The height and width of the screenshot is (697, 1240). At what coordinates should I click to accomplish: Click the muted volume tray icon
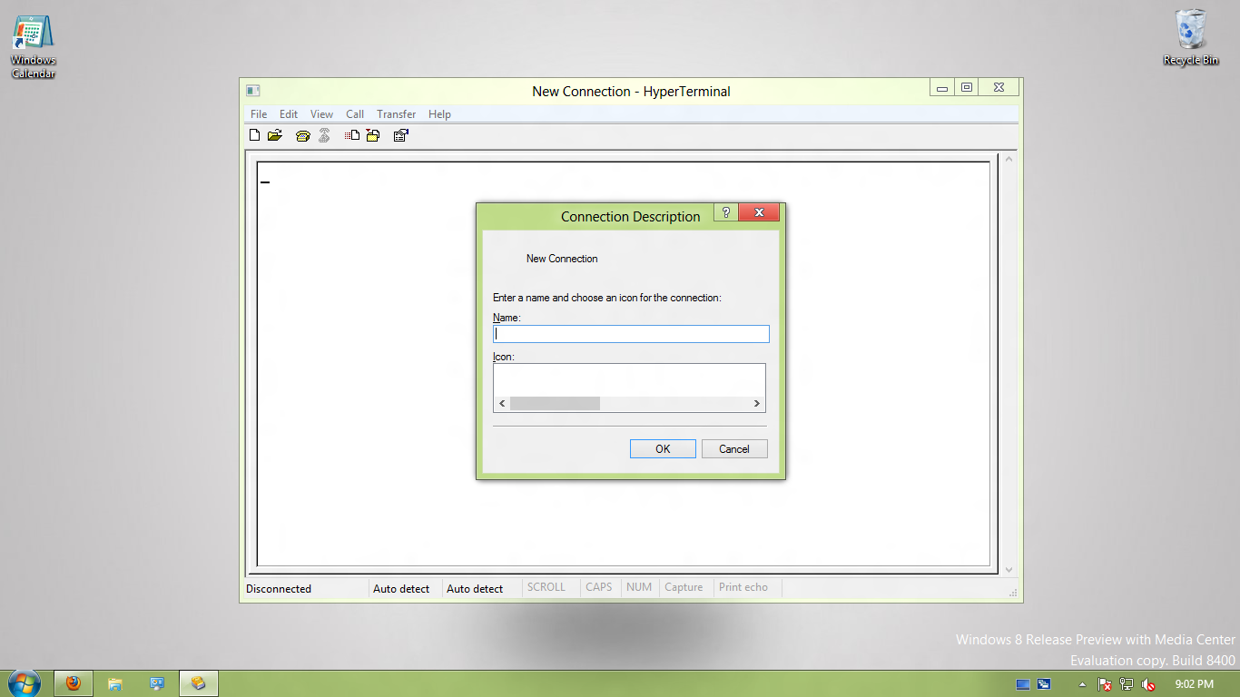pos(1148,684)
